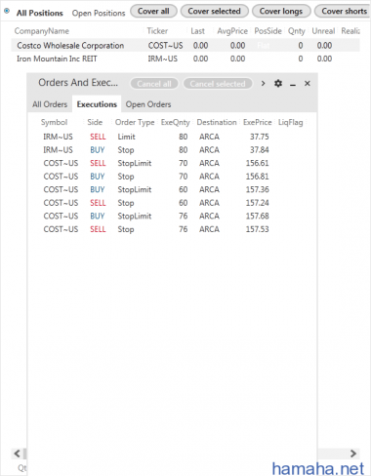371x476 pixels.
Task: Click COST~US ticker in positions table
Action: click(x=165, y=46)
